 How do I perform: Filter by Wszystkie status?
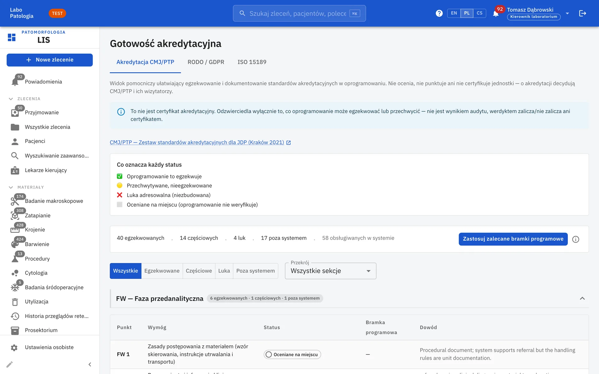125,271
